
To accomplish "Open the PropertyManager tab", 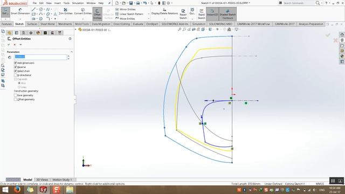I will 17,33.
